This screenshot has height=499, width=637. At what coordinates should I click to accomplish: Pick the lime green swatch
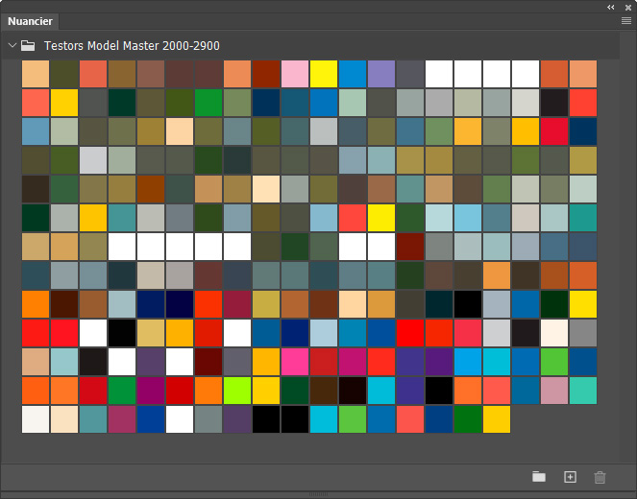click(237, 391)
